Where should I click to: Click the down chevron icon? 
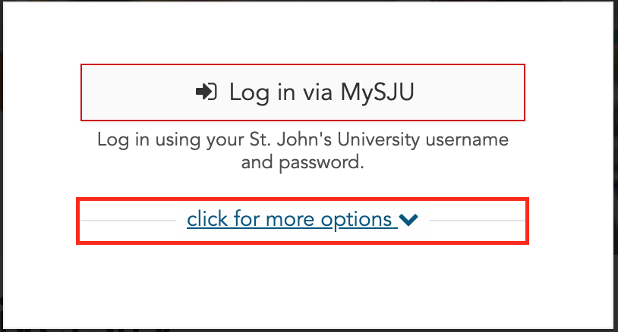click(x=408, y=220)
